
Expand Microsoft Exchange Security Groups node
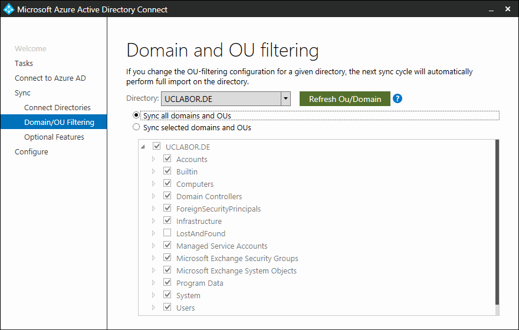(153, 258)
